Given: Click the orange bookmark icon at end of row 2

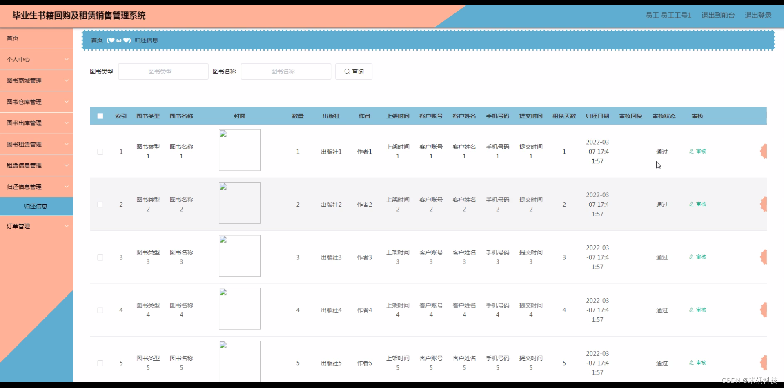Looking at the screenshot, I should pyautogui.click(x=764, y=204).
